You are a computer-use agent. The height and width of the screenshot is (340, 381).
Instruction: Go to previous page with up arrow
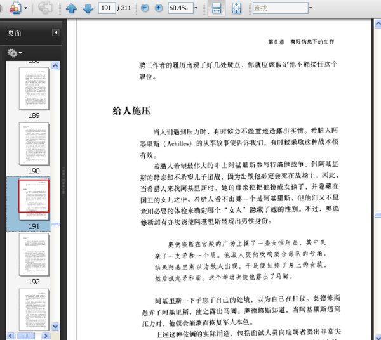[72, 9]
